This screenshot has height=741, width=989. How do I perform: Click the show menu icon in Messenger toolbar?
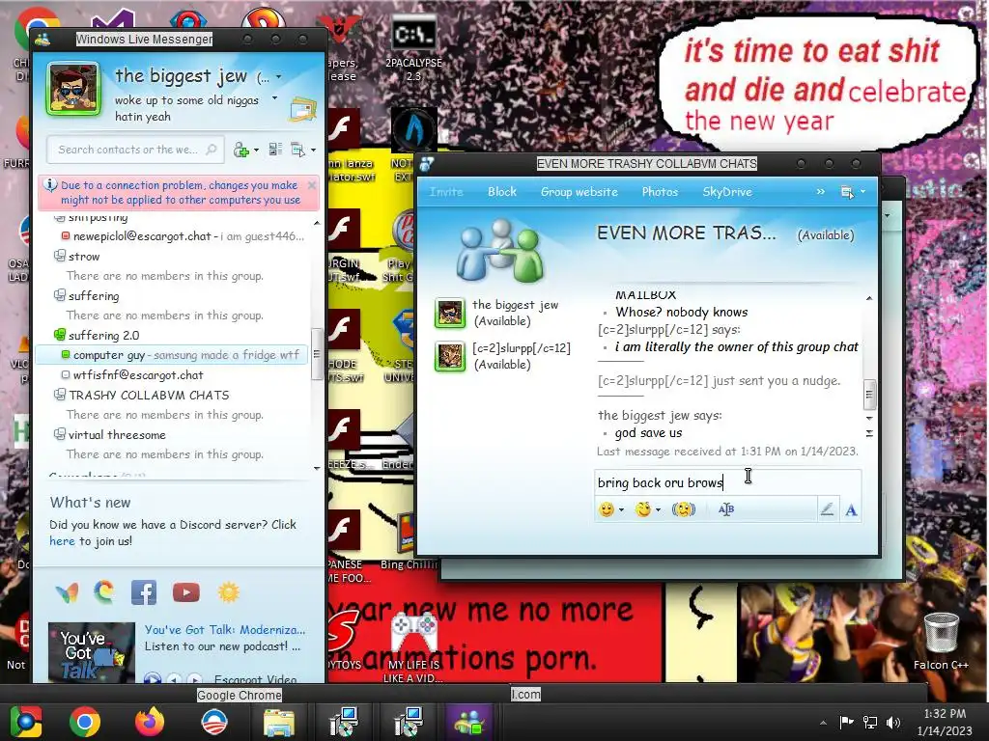297,150
